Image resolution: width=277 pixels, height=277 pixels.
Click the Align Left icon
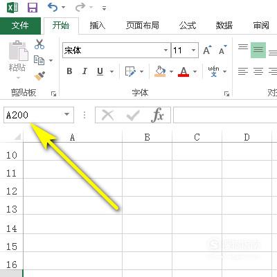[243, 71]
